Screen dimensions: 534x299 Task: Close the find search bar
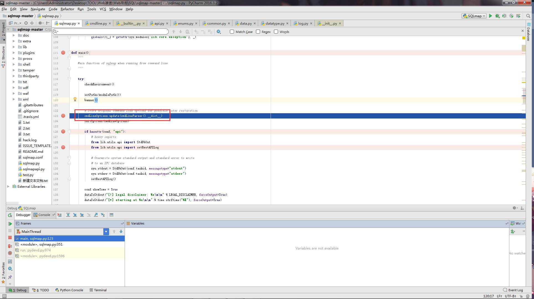click(x=523, y=31)
